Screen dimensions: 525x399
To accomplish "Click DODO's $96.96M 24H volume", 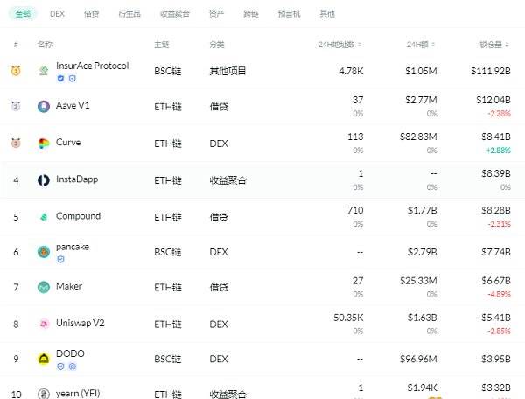I will (418, 359).
